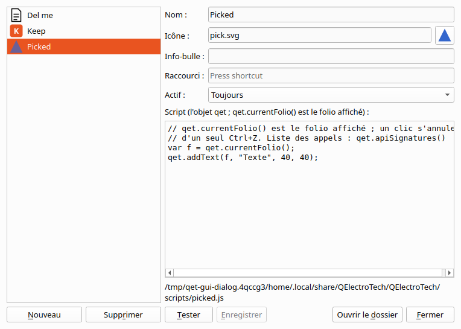Image resolution: width=461 pixels, height=329 pixels.
Task: Click the triangle icon in the Picked row
Action: (x=16, y=46)
